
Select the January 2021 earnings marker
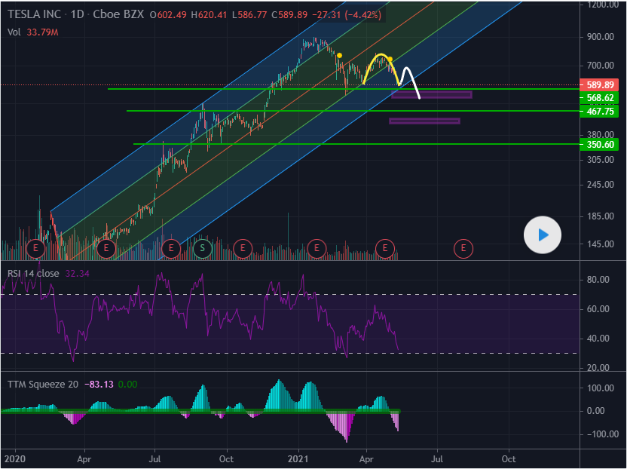pos(317,247)
